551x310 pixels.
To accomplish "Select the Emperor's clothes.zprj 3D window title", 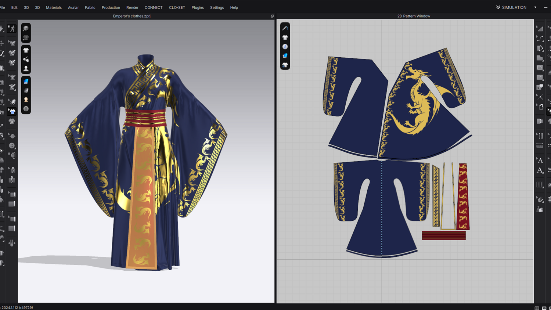I will 132,16.
